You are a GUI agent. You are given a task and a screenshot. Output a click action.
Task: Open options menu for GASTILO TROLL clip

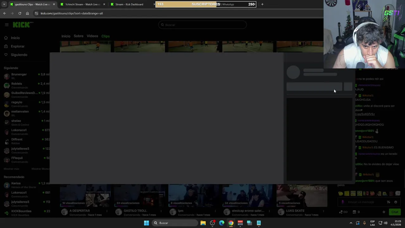[161, 211]
